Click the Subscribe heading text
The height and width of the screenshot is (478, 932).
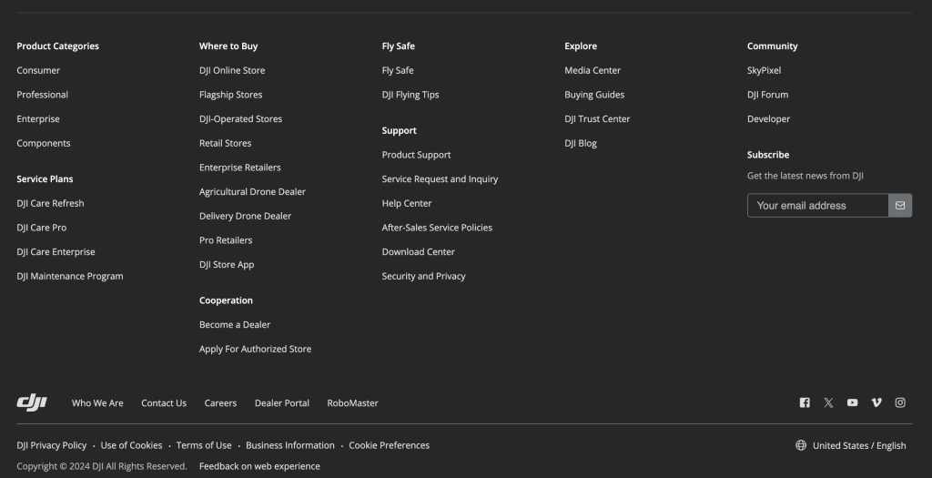[x=768, y=155]
